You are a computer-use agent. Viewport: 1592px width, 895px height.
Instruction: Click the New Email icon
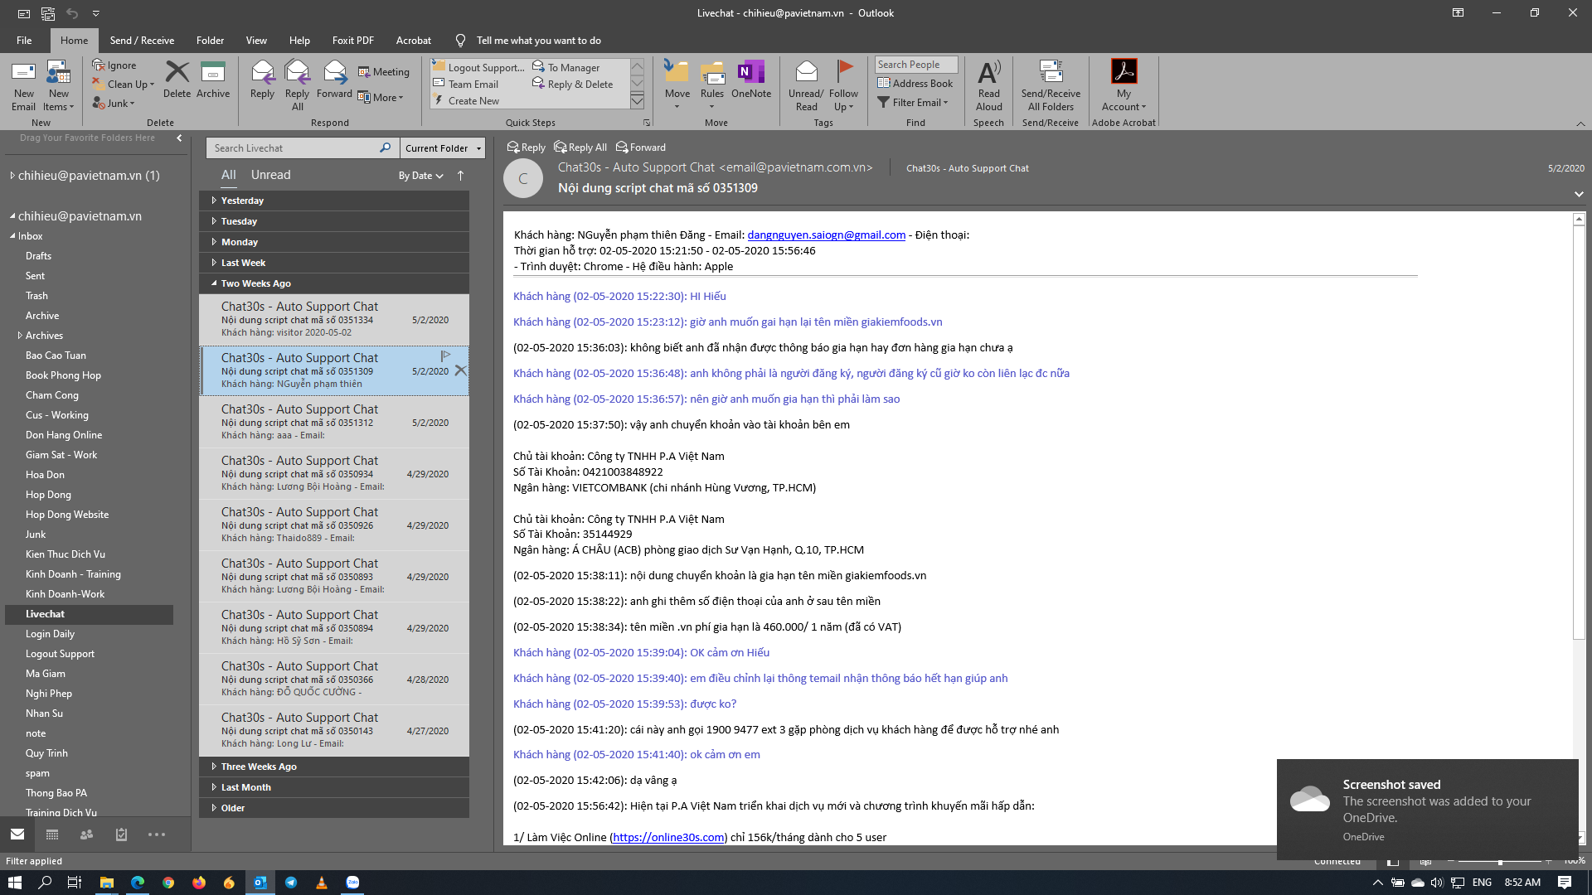(23, 85)
